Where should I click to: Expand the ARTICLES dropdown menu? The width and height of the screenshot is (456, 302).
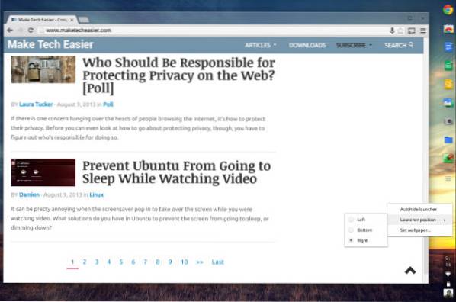coord(260,45)
